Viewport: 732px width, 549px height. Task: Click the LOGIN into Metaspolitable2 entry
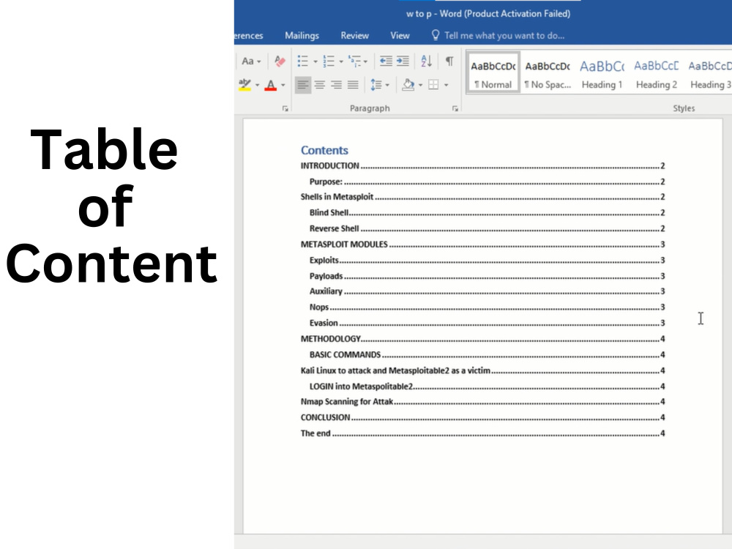(x=487, y=386)
